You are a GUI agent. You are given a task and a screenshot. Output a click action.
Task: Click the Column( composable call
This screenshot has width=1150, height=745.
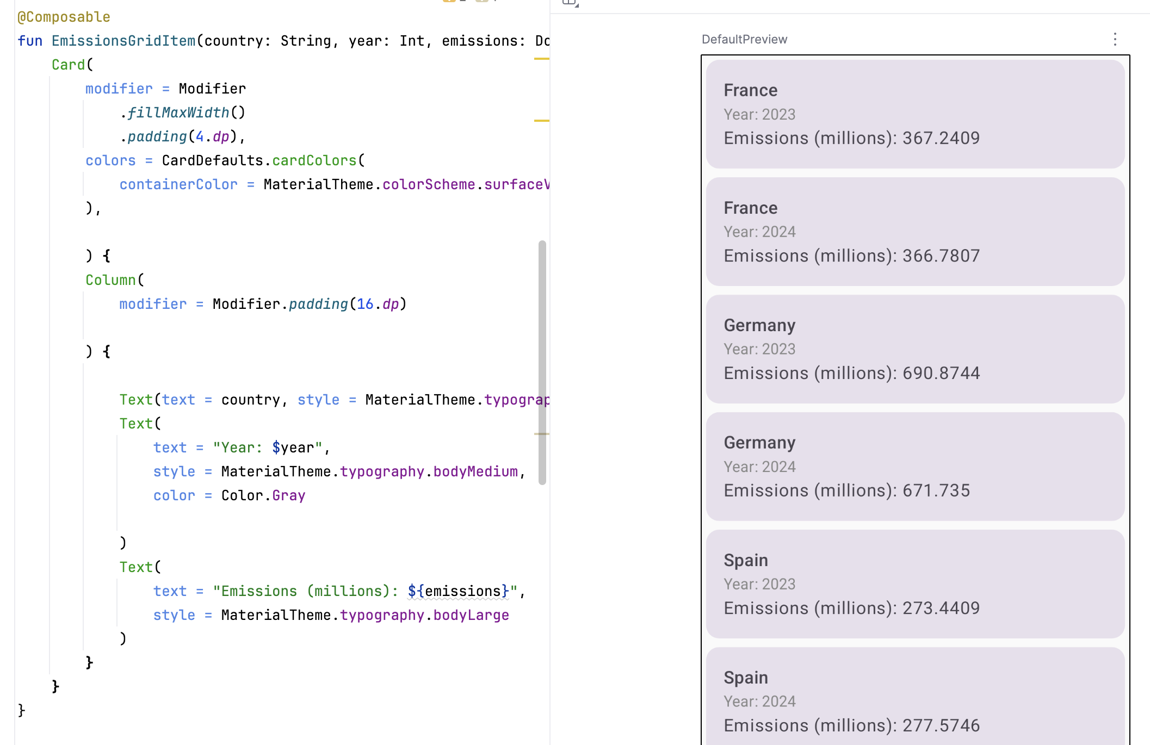(x=115, y=280)
